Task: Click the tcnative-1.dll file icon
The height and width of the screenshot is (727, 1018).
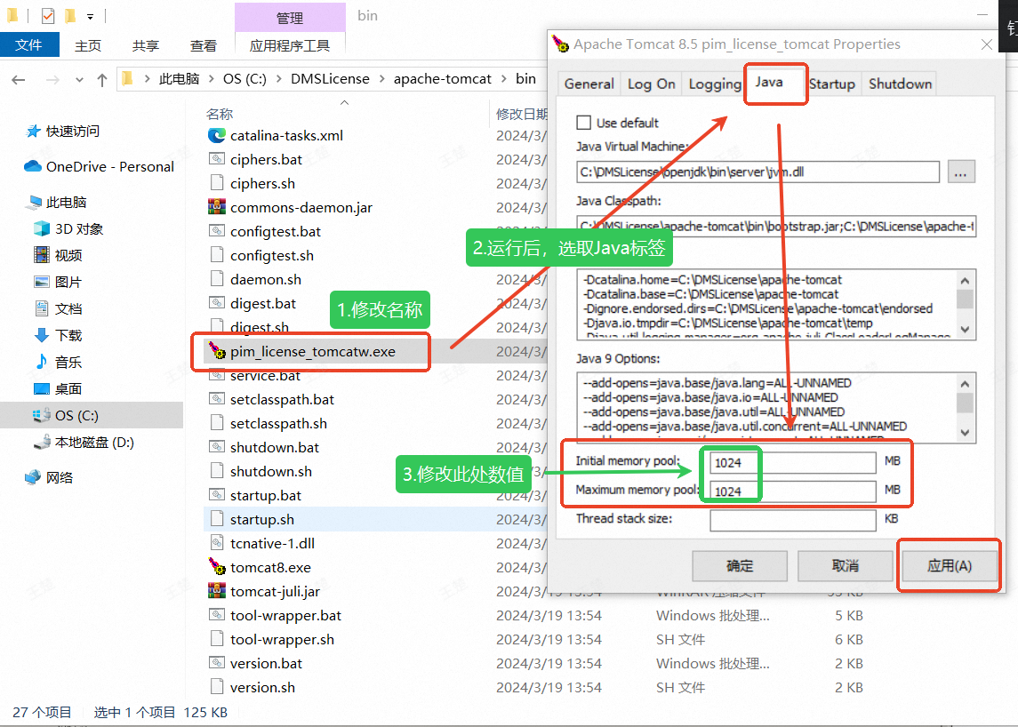Action: [x=216, y=544]
